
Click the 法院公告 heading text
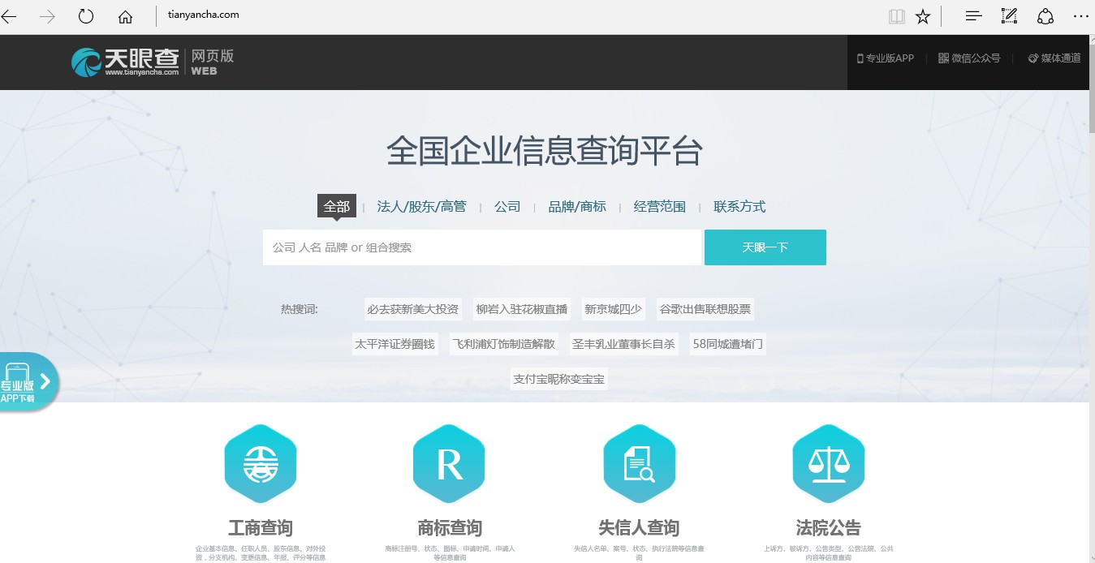pos(828,528)
